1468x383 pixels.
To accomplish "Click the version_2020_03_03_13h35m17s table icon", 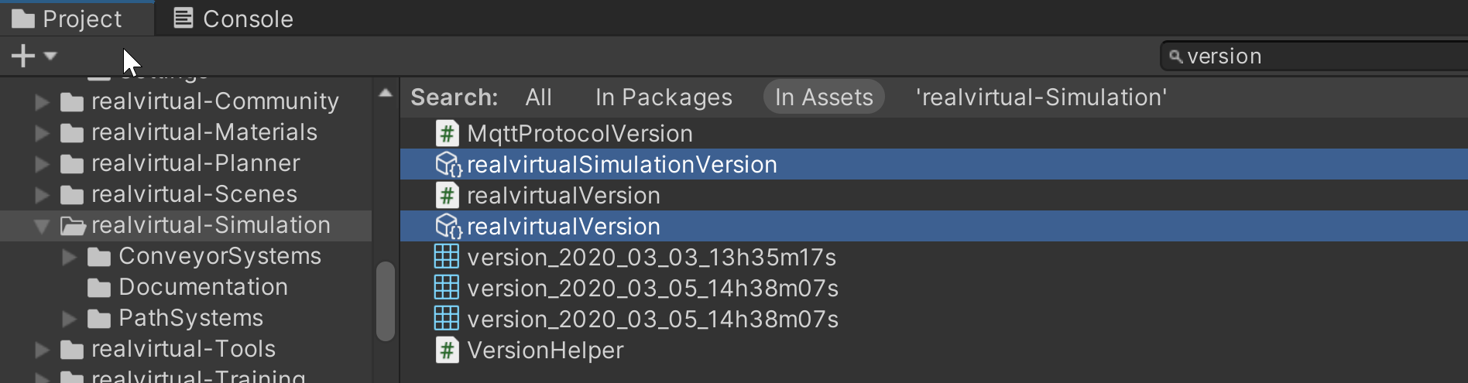I will pos(447,257).
